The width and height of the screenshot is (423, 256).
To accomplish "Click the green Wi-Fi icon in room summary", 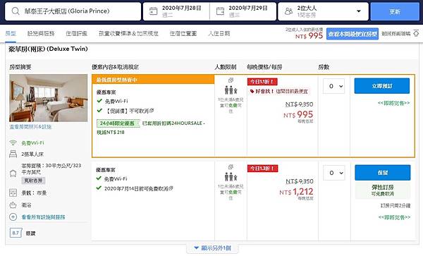I will [13, 142].
